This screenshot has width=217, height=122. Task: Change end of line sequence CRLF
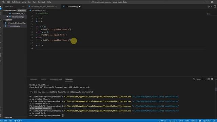point(187,121)
